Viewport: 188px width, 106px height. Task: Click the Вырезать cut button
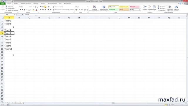pyautogui.click(x=9, y=6)
